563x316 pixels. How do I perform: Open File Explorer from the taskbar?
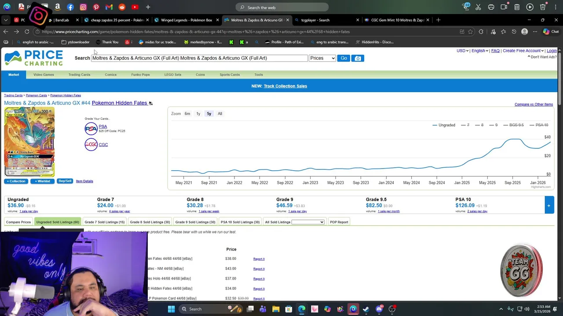(x=276, y=309)
